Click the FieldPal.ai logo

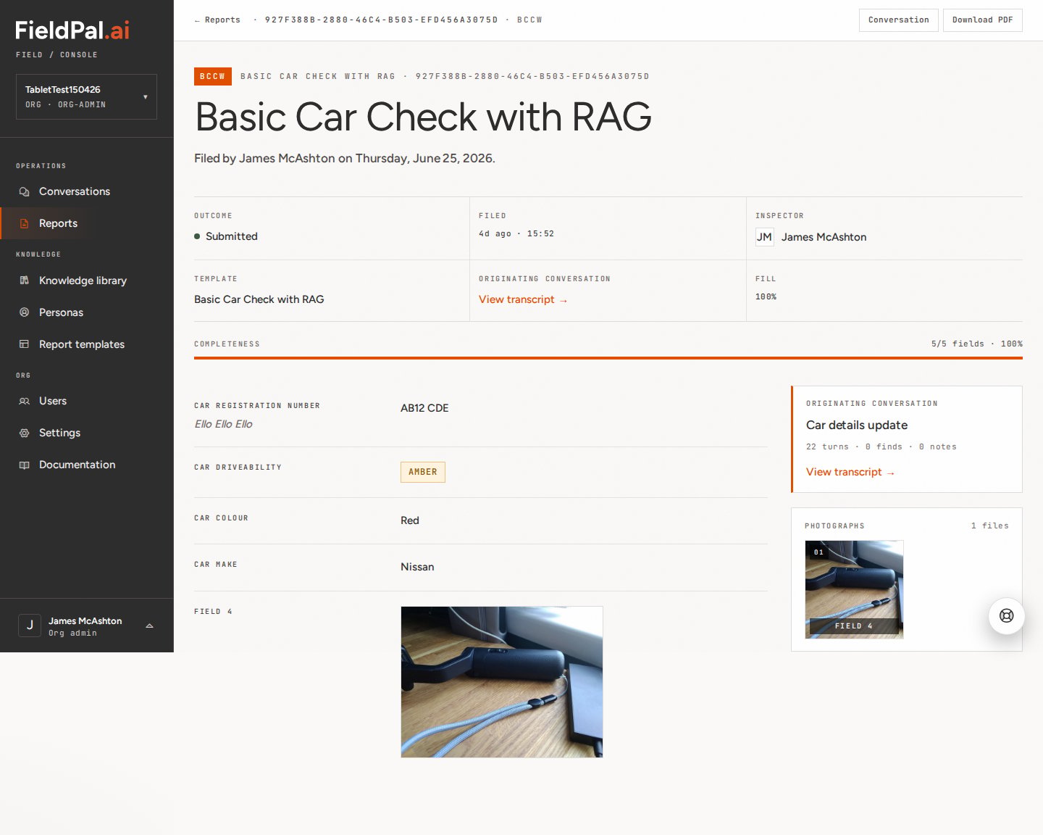72,30
